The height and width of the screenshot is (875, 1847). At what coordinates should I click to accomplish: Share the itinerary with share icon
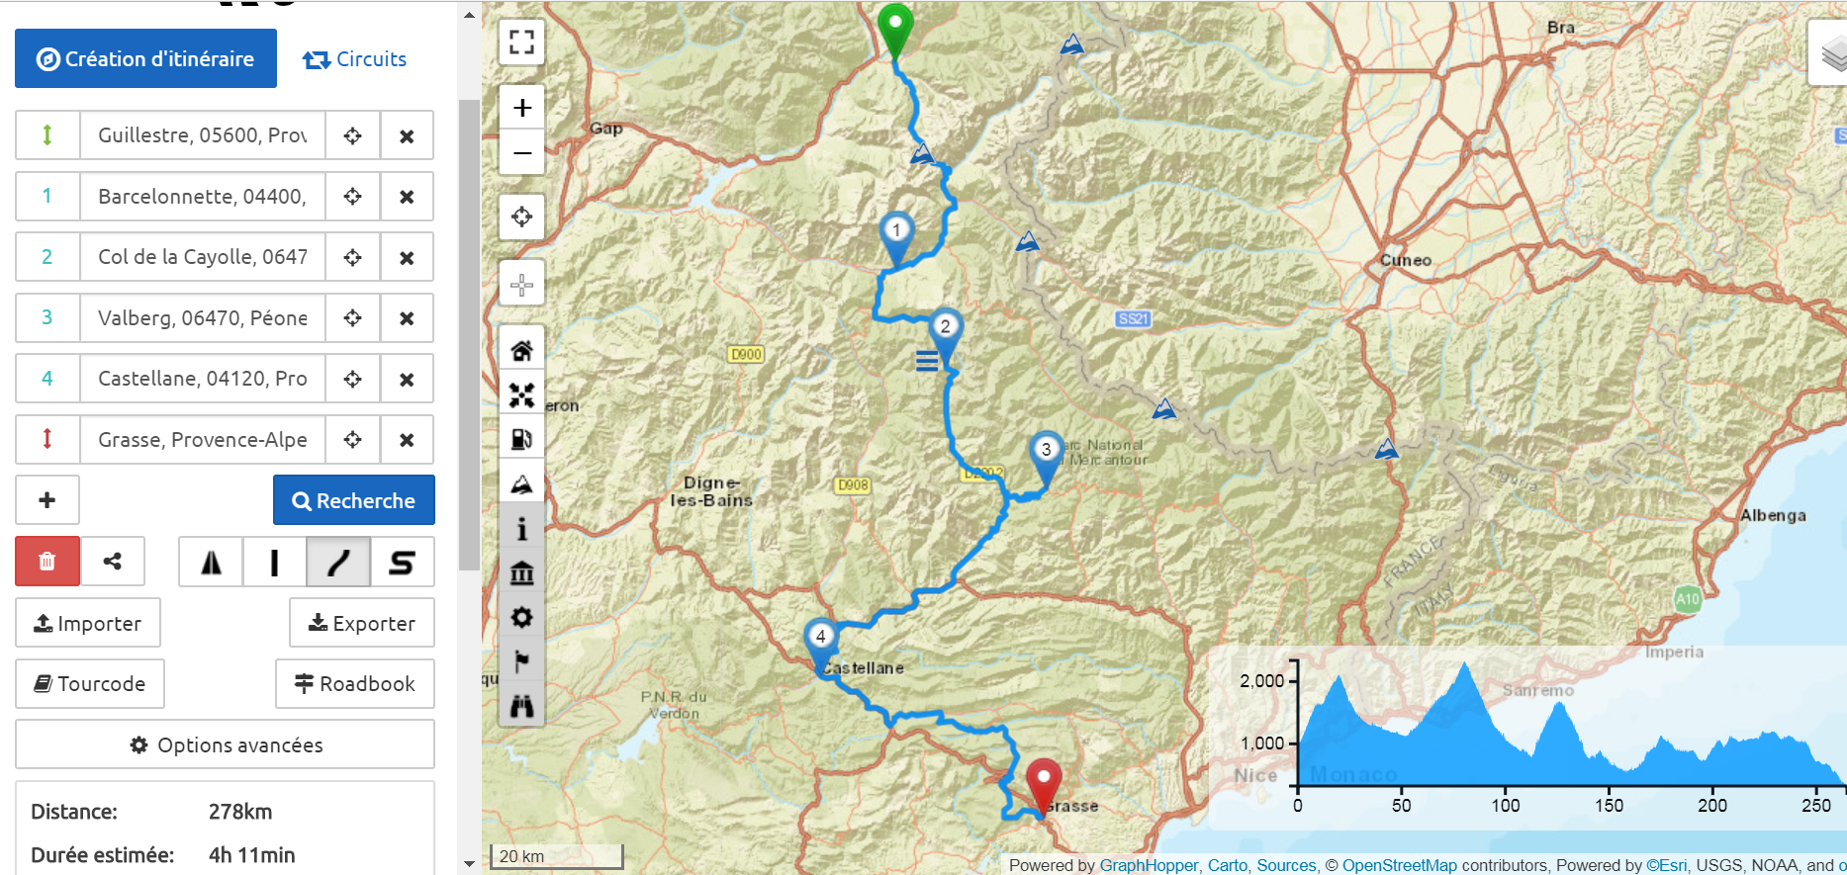113,562
